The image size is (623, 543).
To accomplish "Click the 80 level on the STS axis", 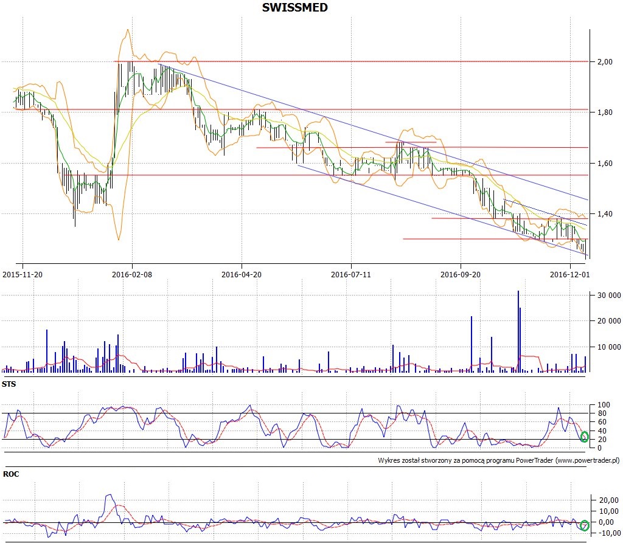I will [602, 413].
